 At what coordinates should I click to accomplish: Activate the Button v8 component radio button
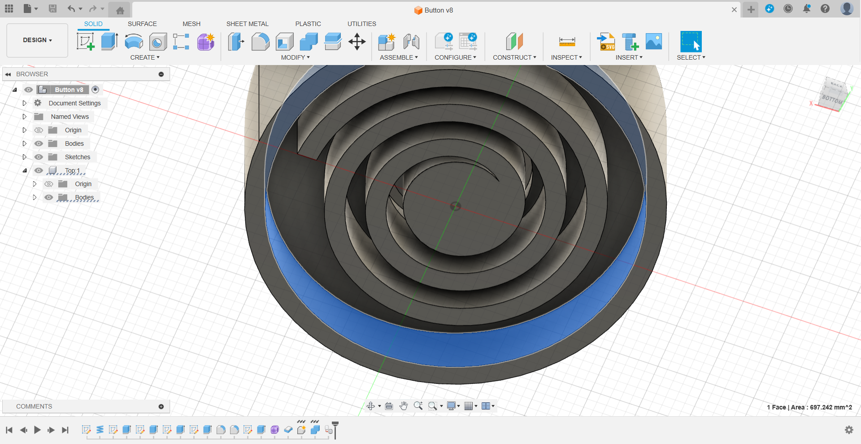tap(95, 90)
